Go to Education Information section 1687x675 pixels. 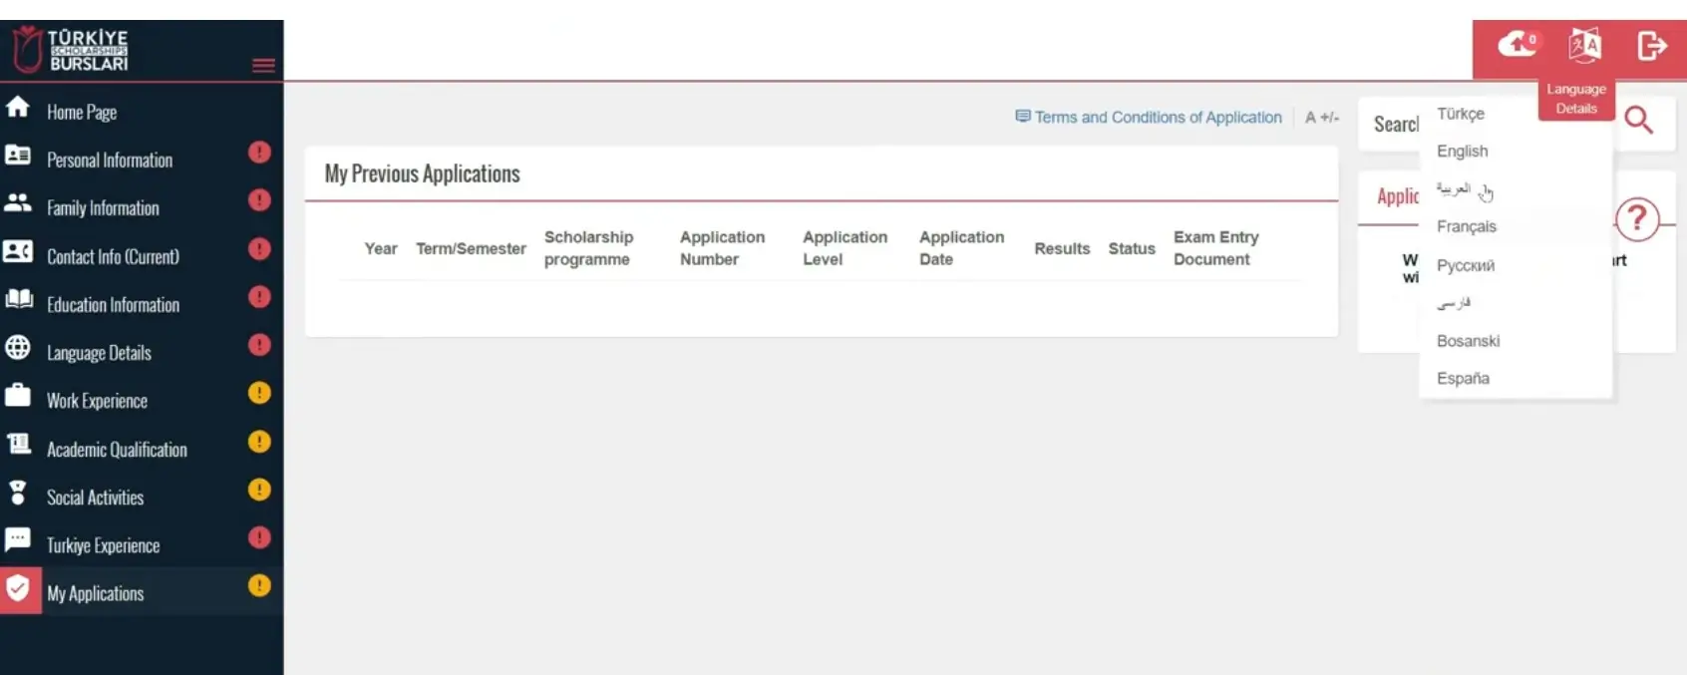113,305
